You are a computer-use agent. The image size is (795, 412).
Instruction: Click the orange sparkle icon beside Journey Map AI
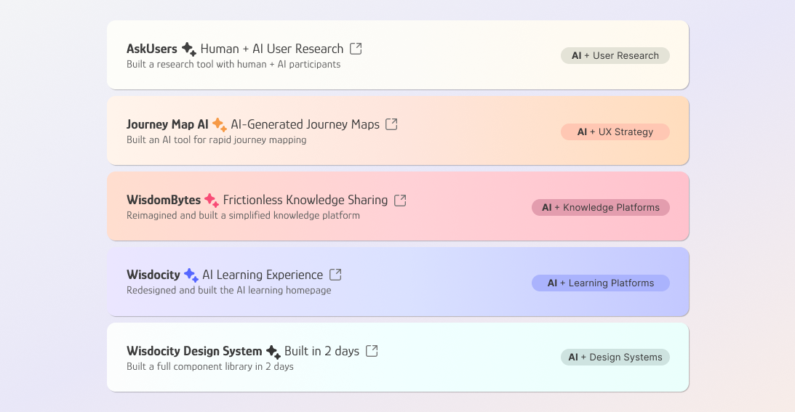point(219,125)
